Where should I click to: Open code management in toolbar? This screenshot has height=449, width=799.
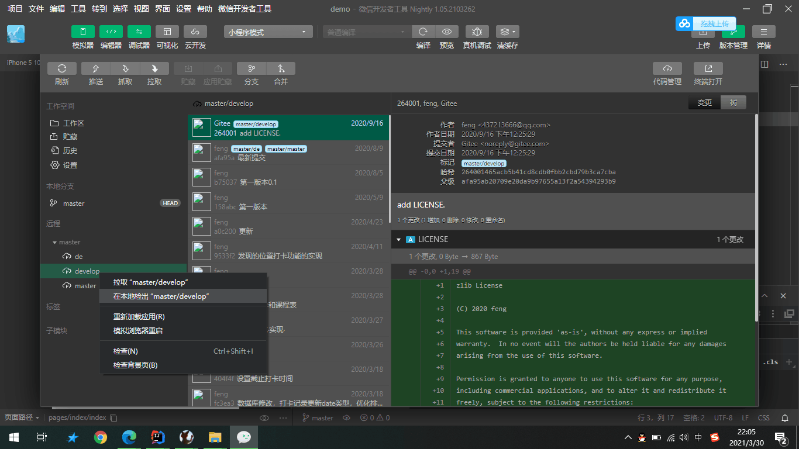[x=667, y=68]
